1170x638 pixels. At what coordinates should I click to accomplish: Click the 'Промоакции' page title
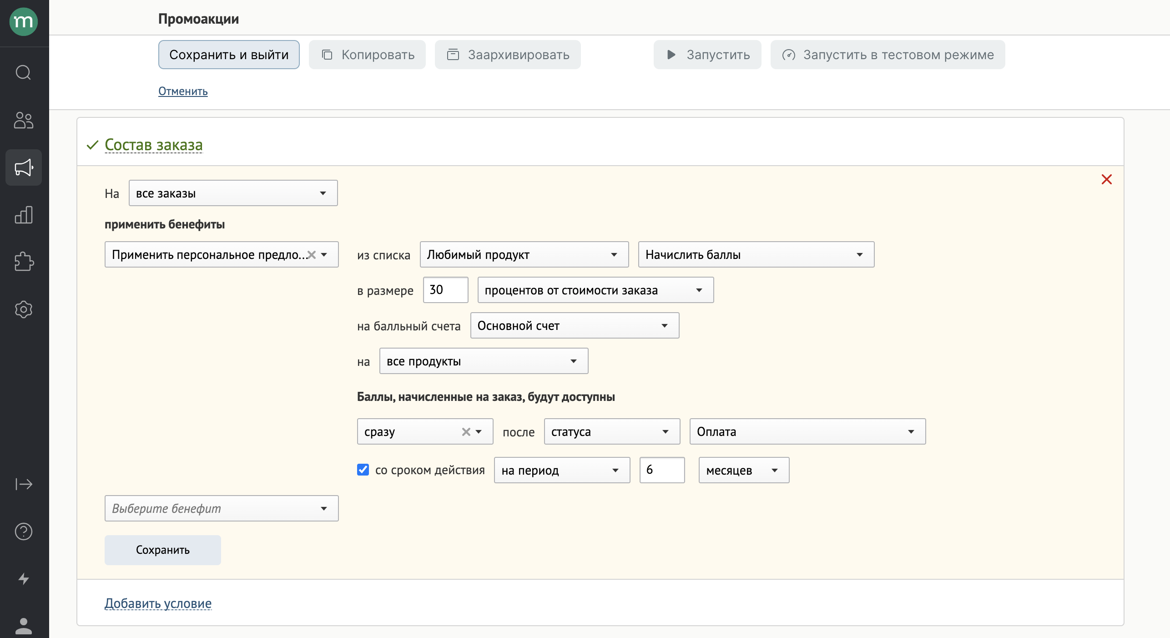(198, 19)
